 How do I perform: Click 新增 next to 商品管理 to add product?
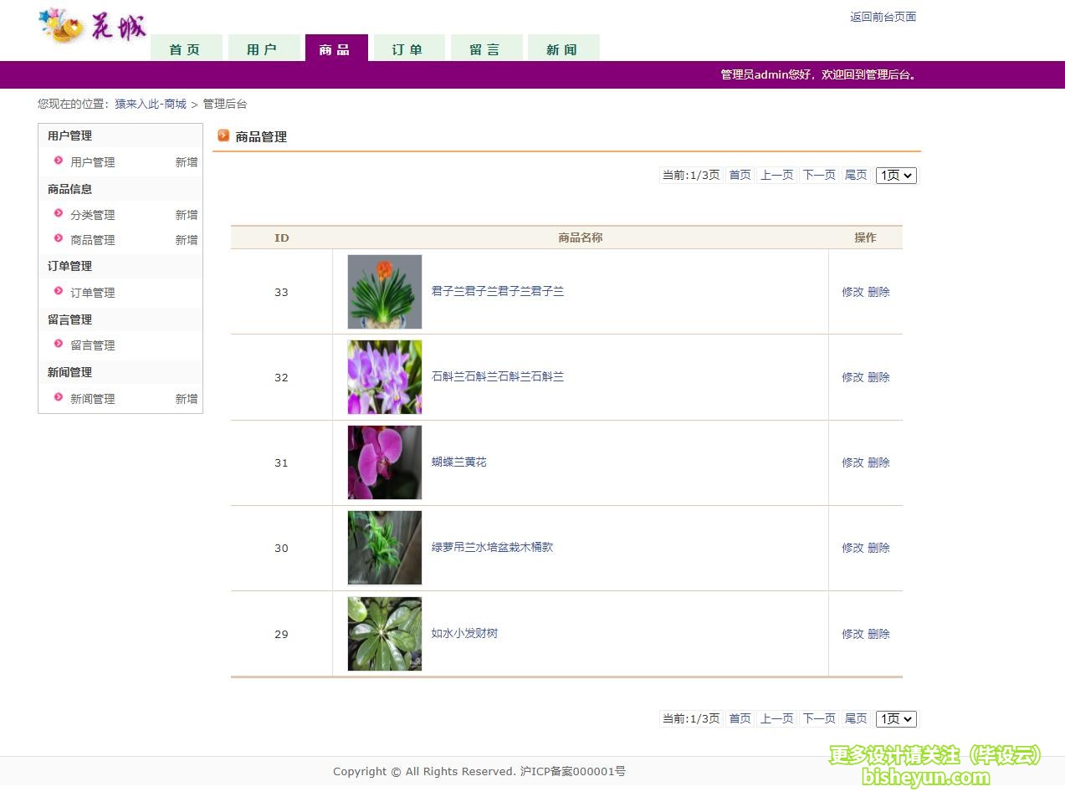186,240
